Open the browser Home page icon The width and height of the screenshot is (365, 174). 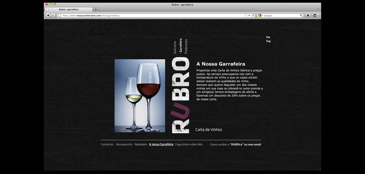coord(308,15)
